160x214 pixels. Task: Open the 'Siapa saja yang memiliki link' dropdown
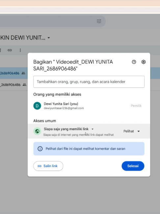click(x=69, y=129)
